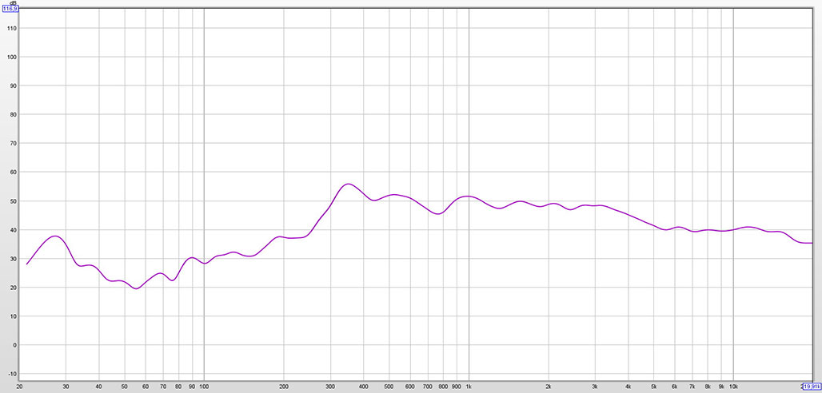Click the 200 Hz frequency axis label
Screen dimensions: 822x393
click(x=284, y=386)
